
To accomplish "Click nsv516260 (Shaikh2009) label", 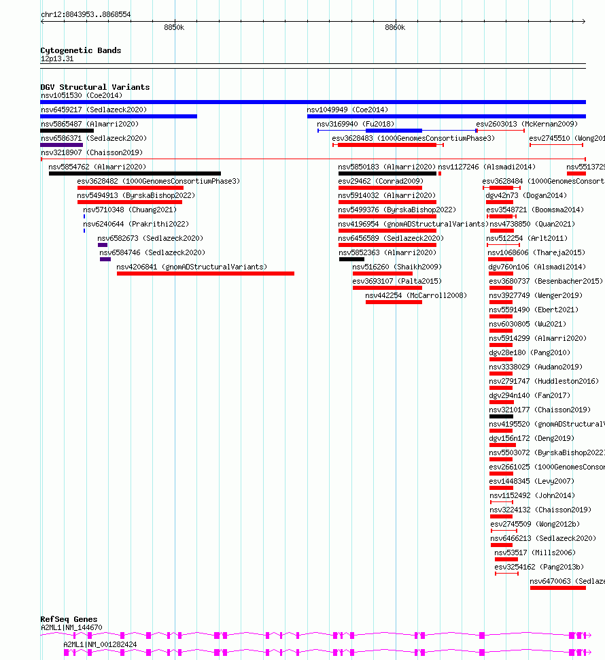I will pos(397,267).
